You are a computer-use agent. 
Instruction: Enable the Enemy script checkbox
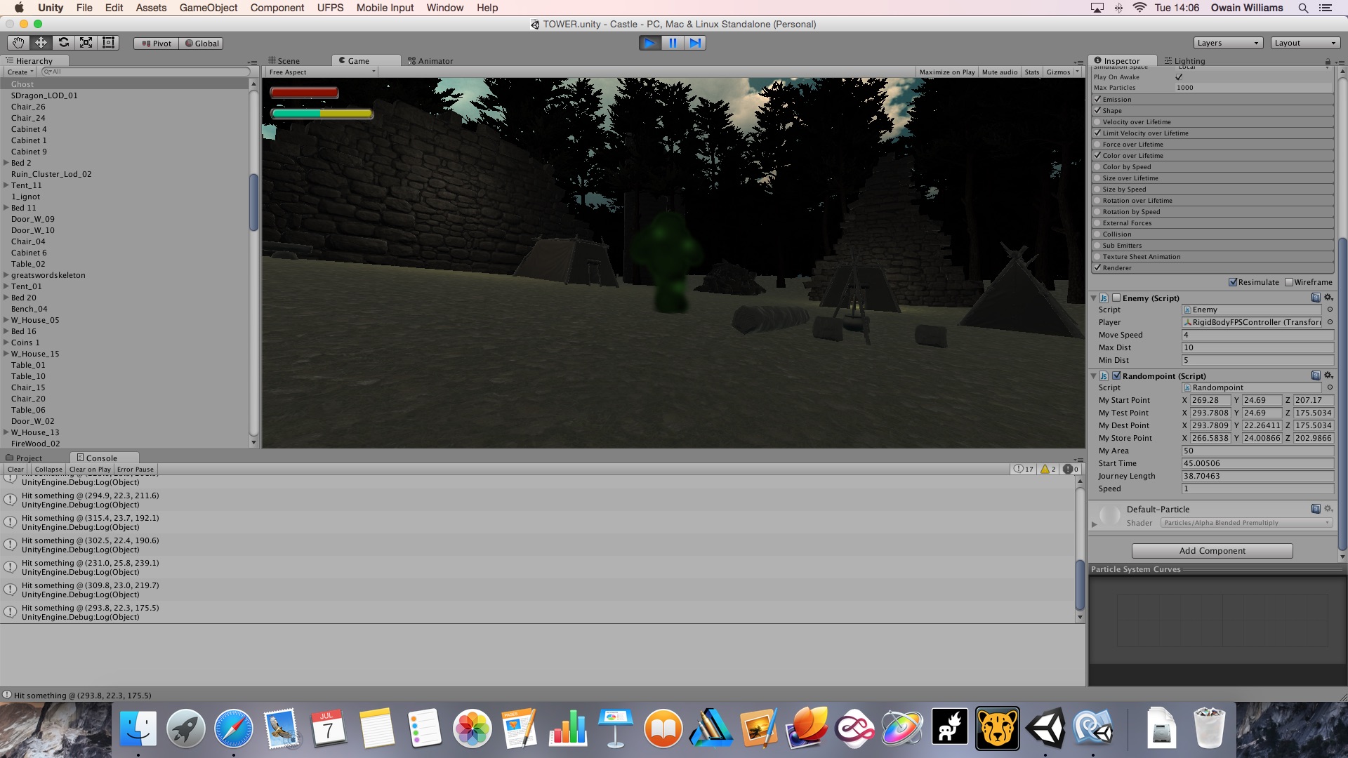1116,298
